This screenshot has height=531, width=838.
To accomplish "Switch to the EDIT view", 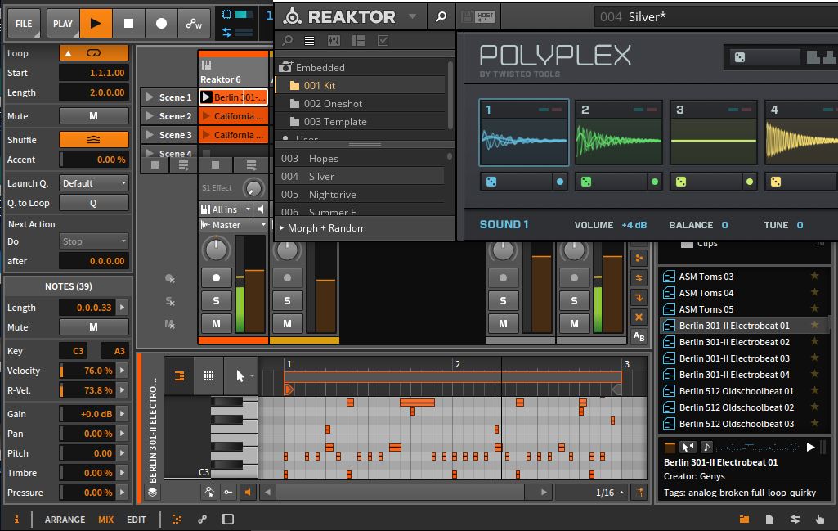I will click(x=137, y=520).
